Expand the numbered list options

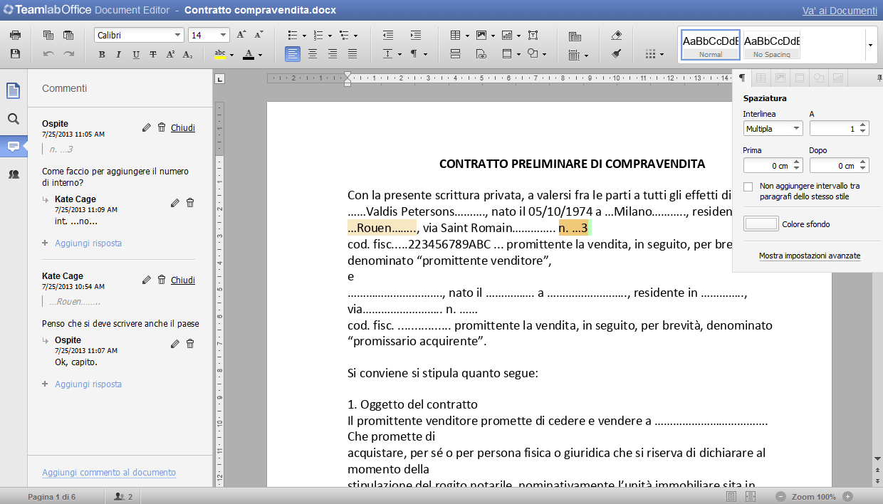point(330,35)
